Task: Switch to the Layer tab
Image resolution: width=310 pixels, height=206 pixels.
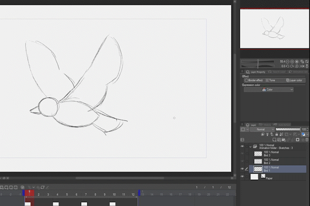Action: click(252, 125)
